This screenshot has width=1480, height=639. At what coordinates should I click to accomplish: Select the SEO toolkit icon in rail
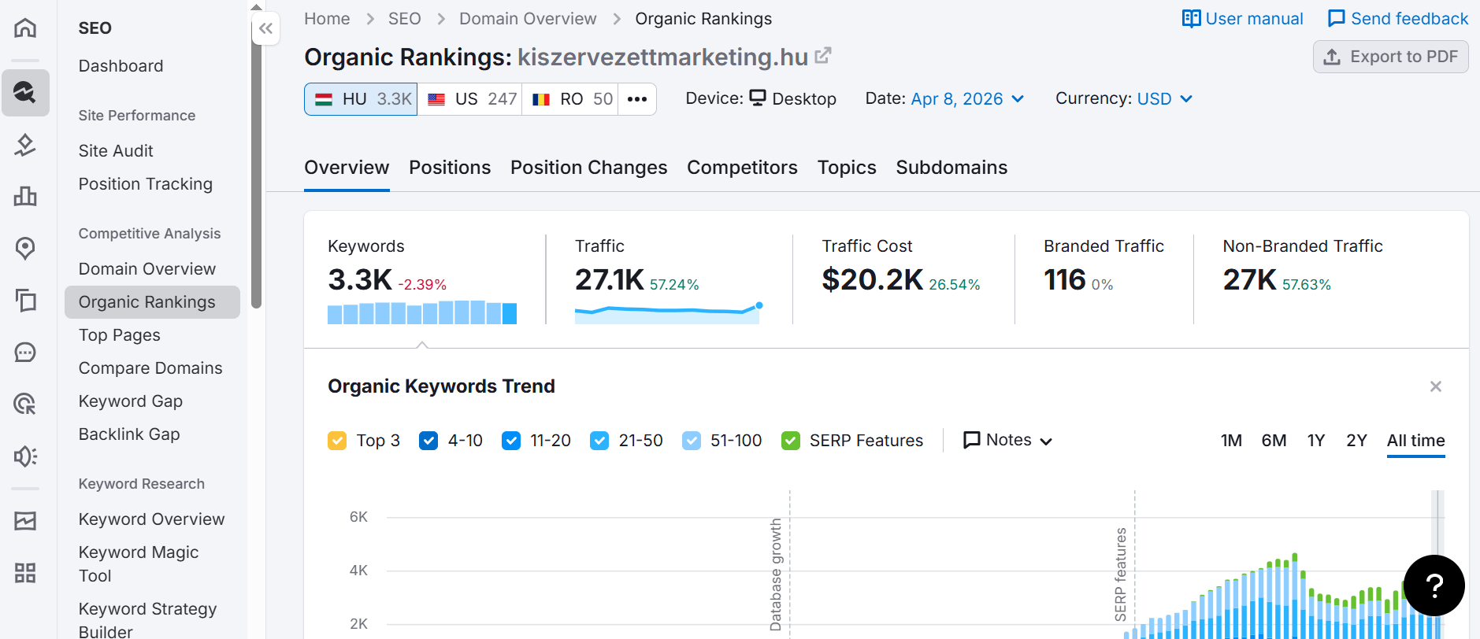tap(25, 93)
